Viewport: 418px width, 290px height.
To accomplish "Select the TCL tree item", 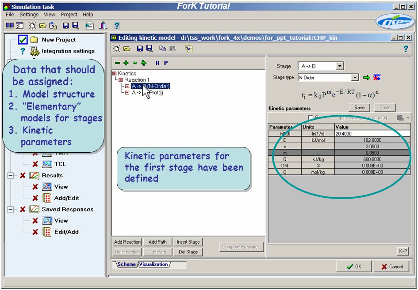I will [60, 164].
